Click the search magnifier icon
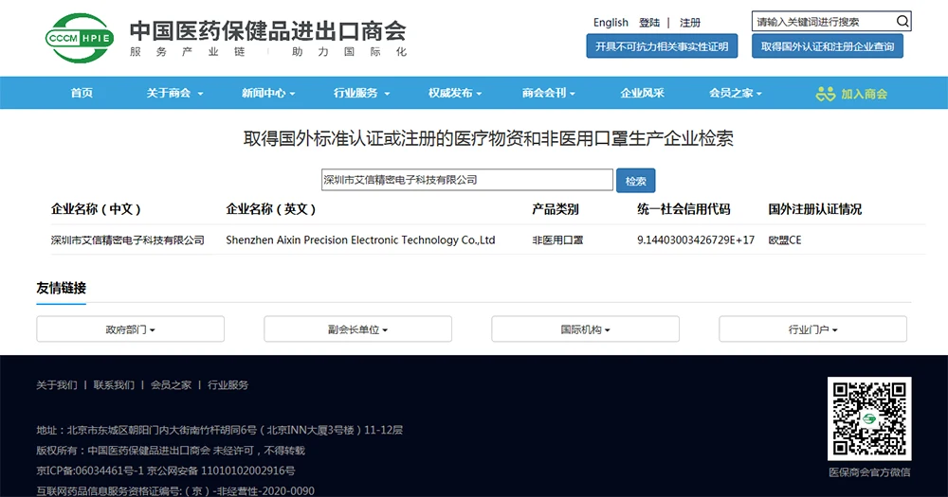Image resolution: width=948 pixels, height=497 pixels. pyautogui.click(x=902, y=21)
